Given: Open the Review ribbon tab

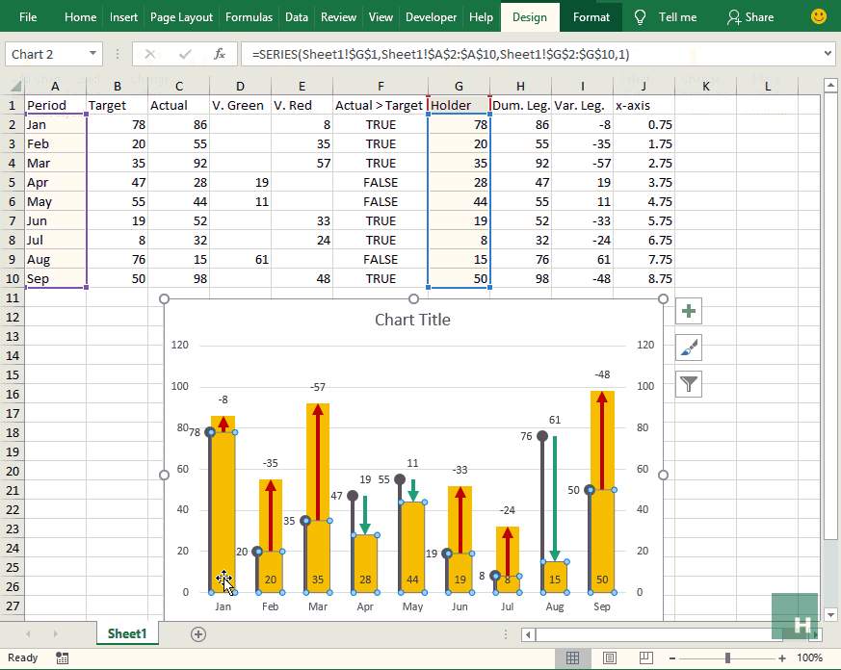Looking at the screenshot, I should point(338,17).
